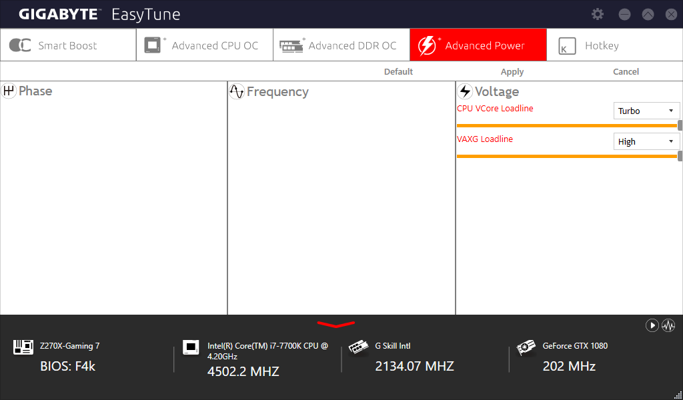683x400 pixels.
Task: Click the Cancel button
Action: click(x=626, y=72)
